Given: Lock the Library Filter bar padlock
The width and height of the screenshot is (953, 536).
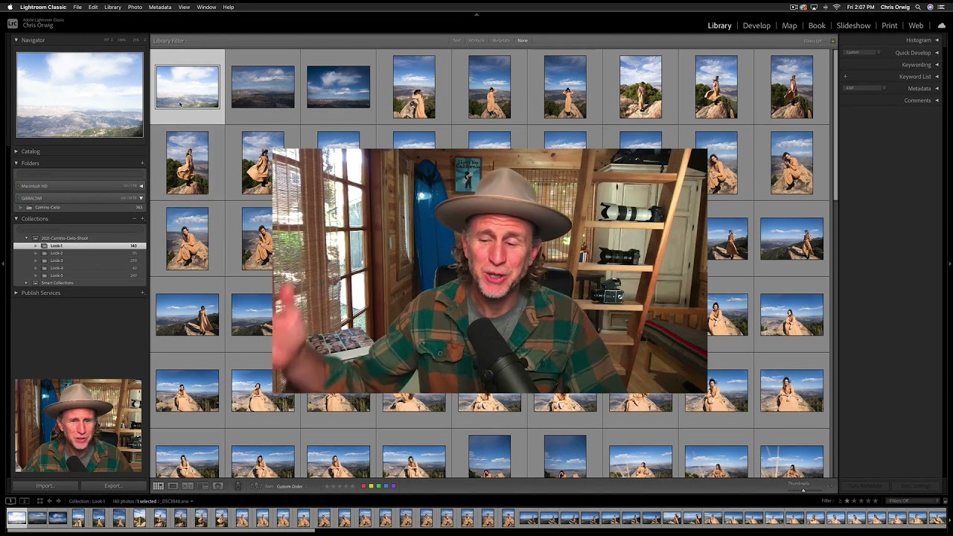Looking at the screenshot, I should 832,41.
